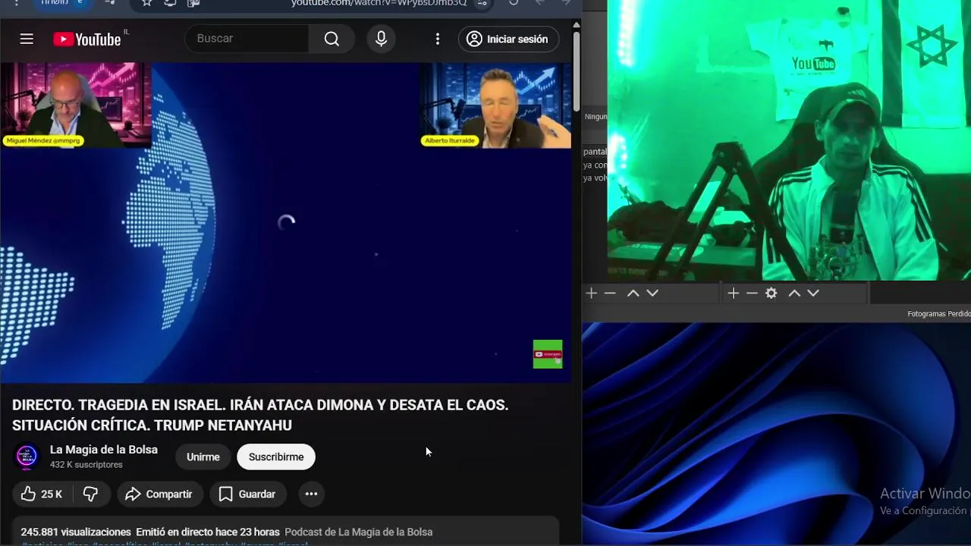Focus the Buscar search field

click(x=247, y=39)
